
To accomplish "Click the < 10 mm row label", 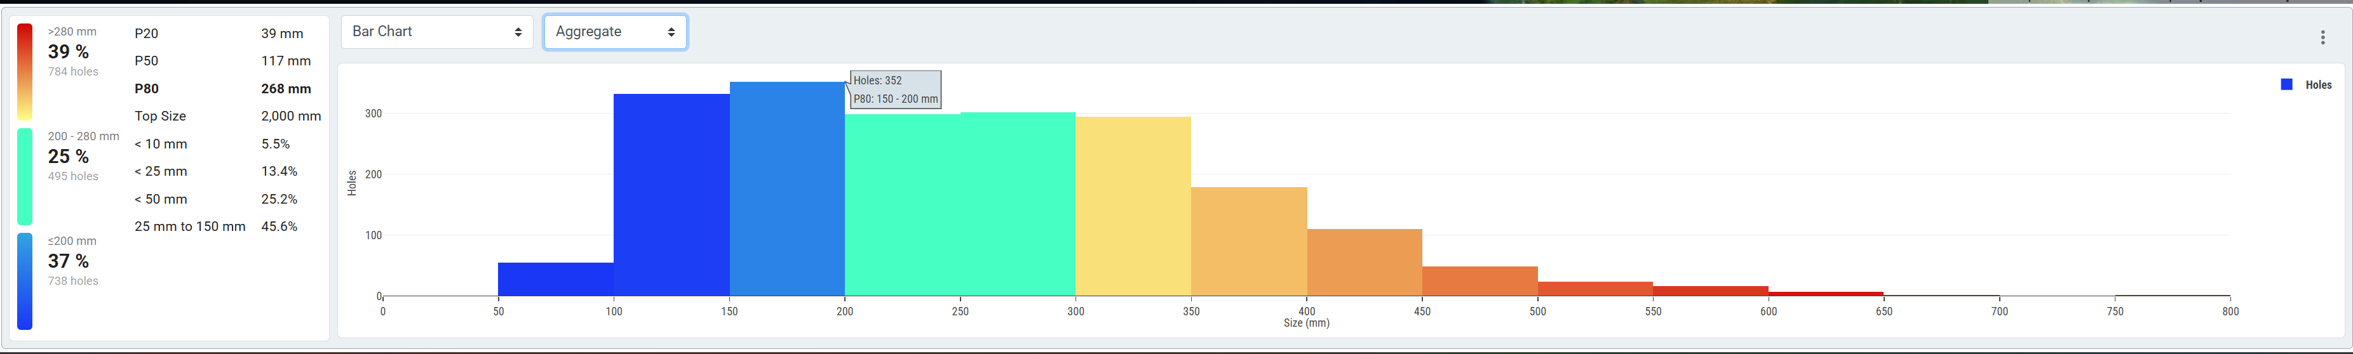I will coord(161,144).
